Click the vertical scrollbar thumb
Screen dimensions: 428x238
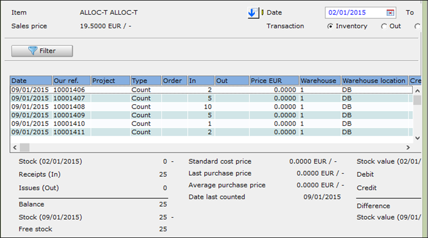417,100
